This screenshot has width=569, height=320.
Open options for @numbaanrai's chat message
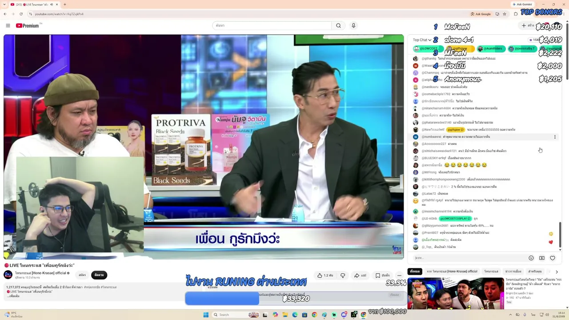click(x=555, y=137)
